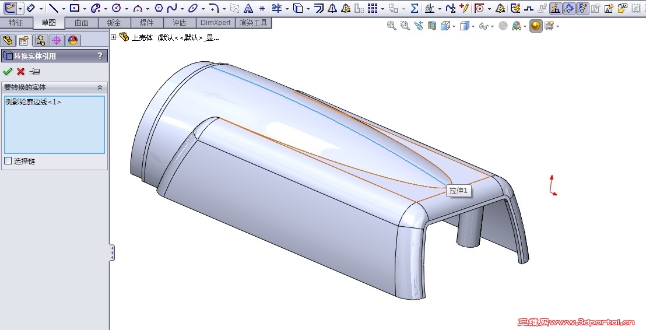The height and width of the screenshot is (330, 646).
Task: Switch to the 曲面 tab
Action: coord(82,23)
